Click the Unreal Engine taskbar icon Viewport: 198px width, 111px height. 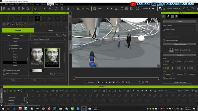click(x=96, y=109)
